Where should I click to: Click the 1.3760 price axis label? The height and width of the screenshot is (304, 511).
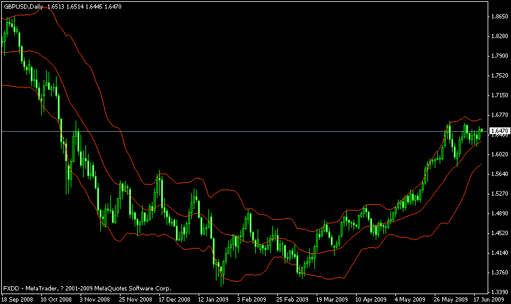(x=499, y=273)
